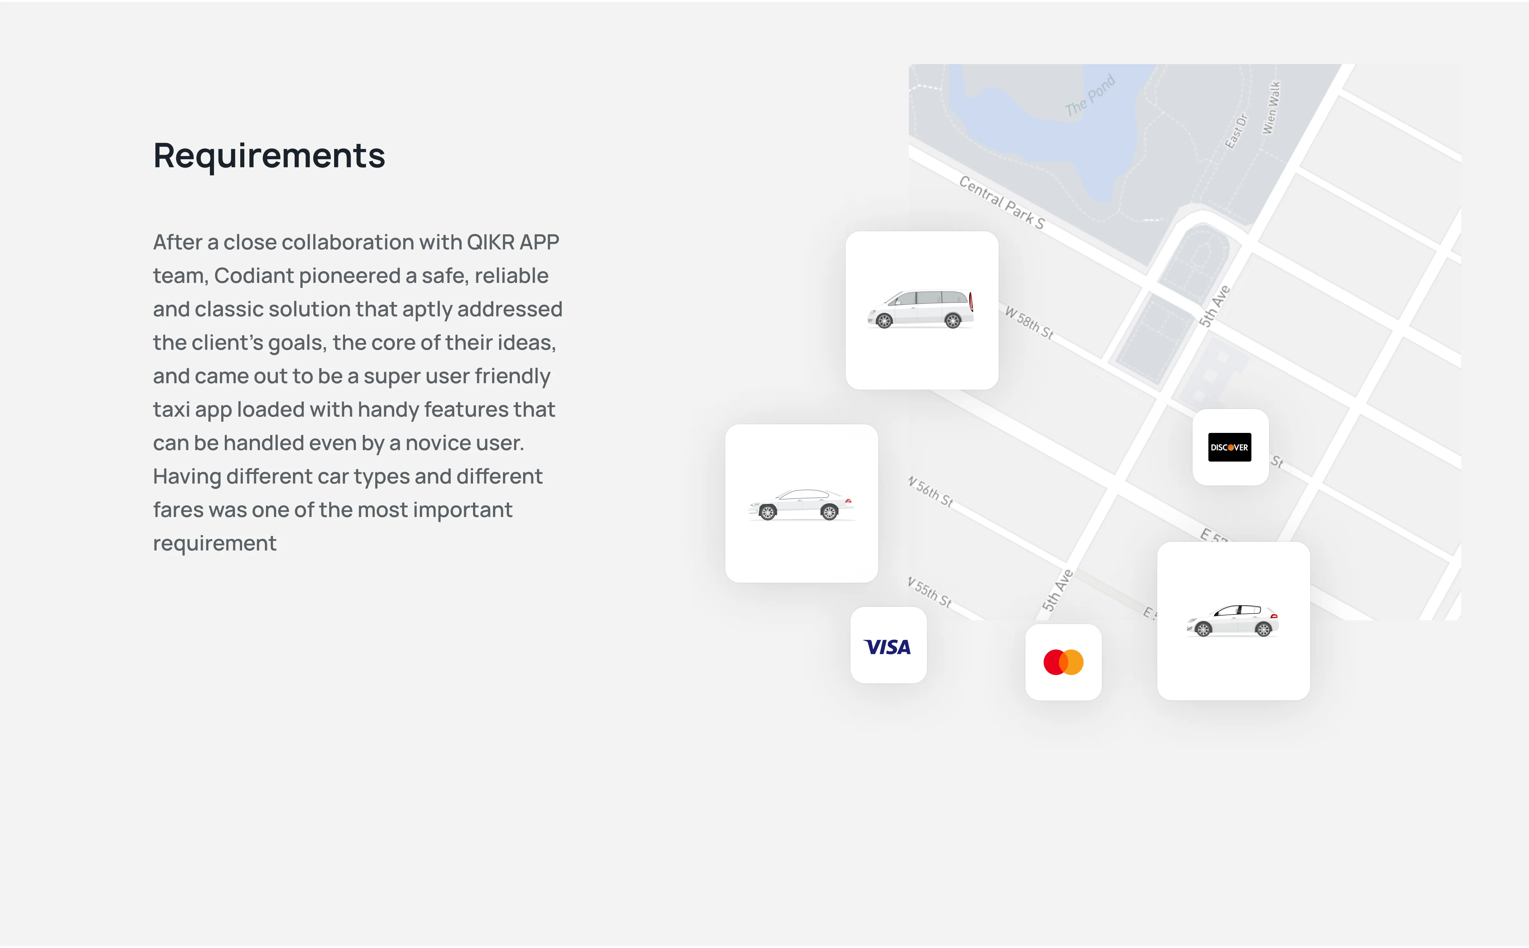This screenshot has height=948, width=1529.
Task: Click upper 5th Ave label near plaza
Action: (x=1214, y=306)
